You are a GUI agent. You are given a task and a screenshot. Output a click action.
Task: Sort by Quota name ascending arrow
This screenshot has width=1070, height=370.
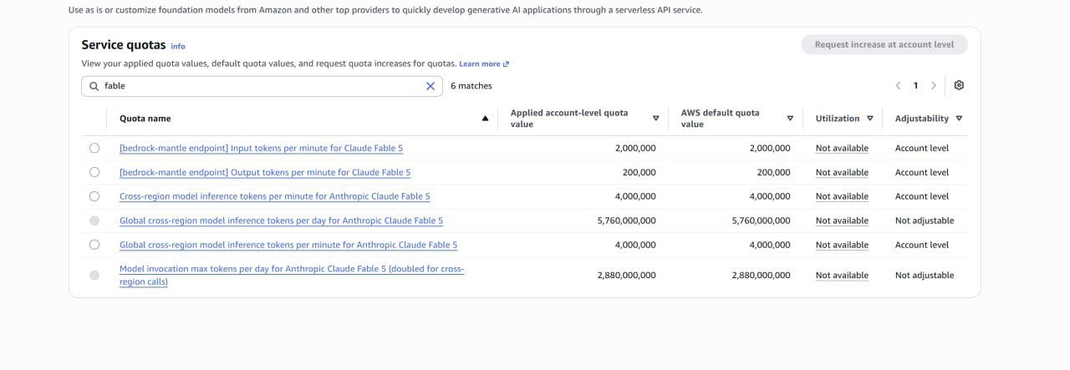(485, 119)
